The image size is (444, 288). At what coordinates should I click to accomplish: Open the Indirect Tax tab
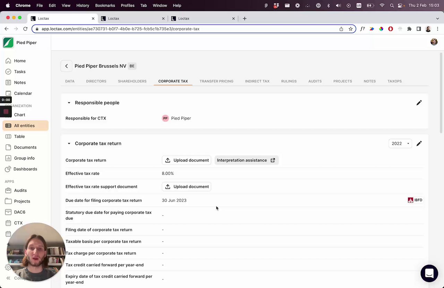(257, 81)
